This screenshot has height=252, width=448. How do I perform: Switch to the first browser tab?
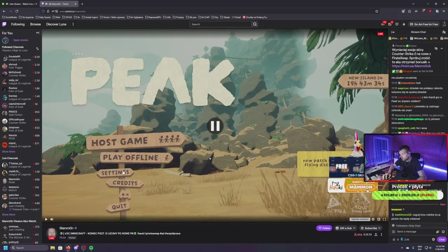(x=19, y=4)
